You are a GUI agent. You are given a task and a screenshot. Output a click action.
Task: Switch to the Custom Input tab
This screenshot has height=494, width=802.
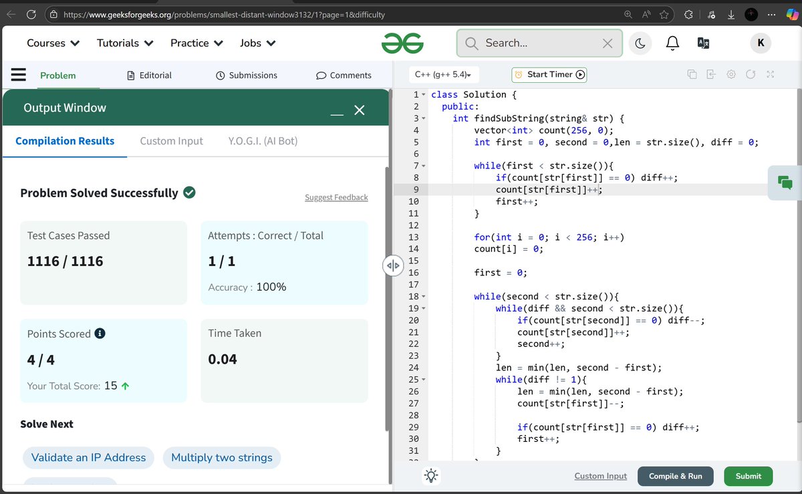point(171,141)
